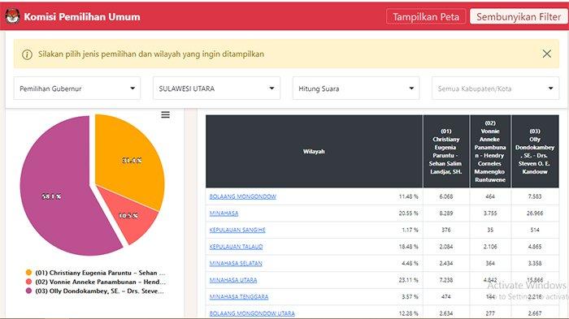The width and height of the screenshot is (569, 319).
Task: Open the BOLAANG MONGONDOW region link
Action: pyautogui.click(x=243, y=196)
